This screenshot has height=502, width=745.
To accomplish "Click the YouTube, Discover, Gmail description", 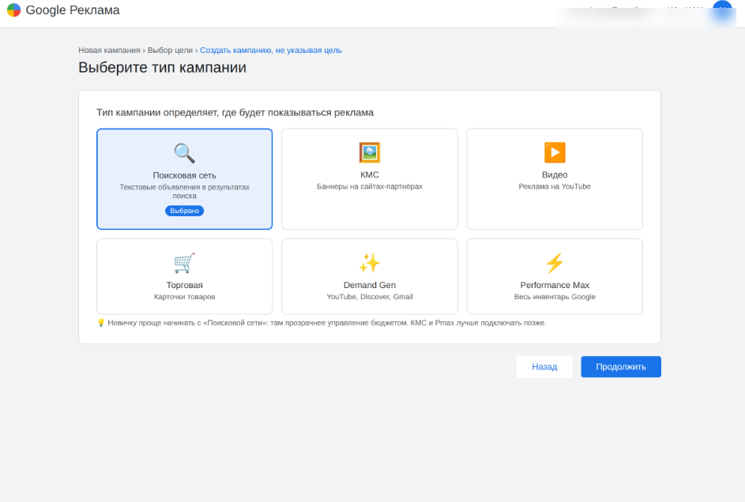I will coord(370,297).
